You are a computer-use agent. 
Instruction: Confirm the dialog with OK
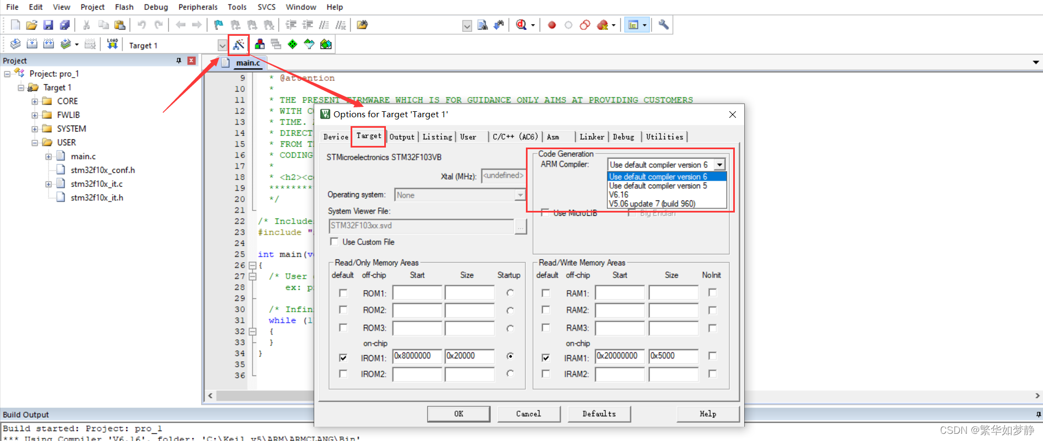pos(459,413)
